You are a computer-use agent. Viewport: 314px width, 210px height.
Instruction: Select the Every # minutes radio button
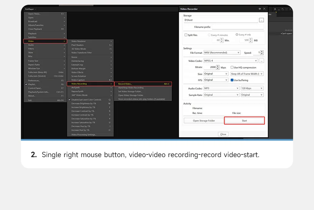209,35
